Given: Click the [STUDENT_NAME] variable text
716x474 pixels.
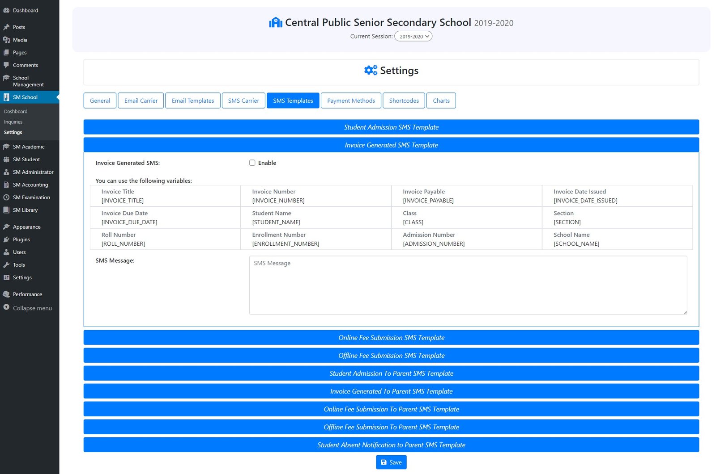Looking at the screenshot, I should [x=276, y=222].
